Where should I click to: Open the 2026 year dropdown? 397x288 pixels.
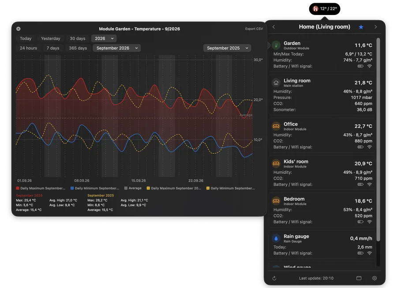[x=104, y=38]
